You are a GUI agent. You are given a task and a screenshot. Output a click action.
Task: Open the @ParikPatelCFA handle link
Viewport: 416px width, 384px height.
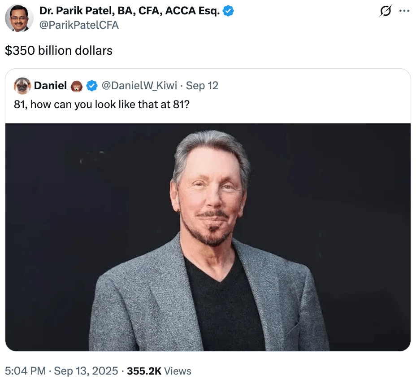[x=79, y=25]
